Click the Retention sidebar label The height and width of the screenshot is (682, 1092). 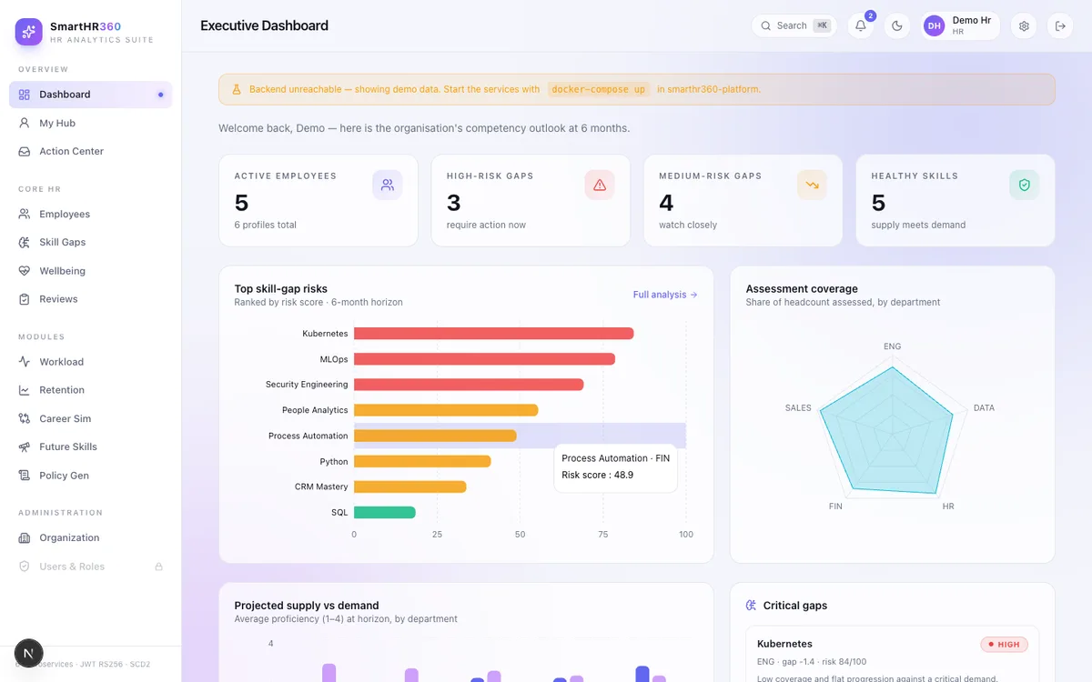(62, 390)
